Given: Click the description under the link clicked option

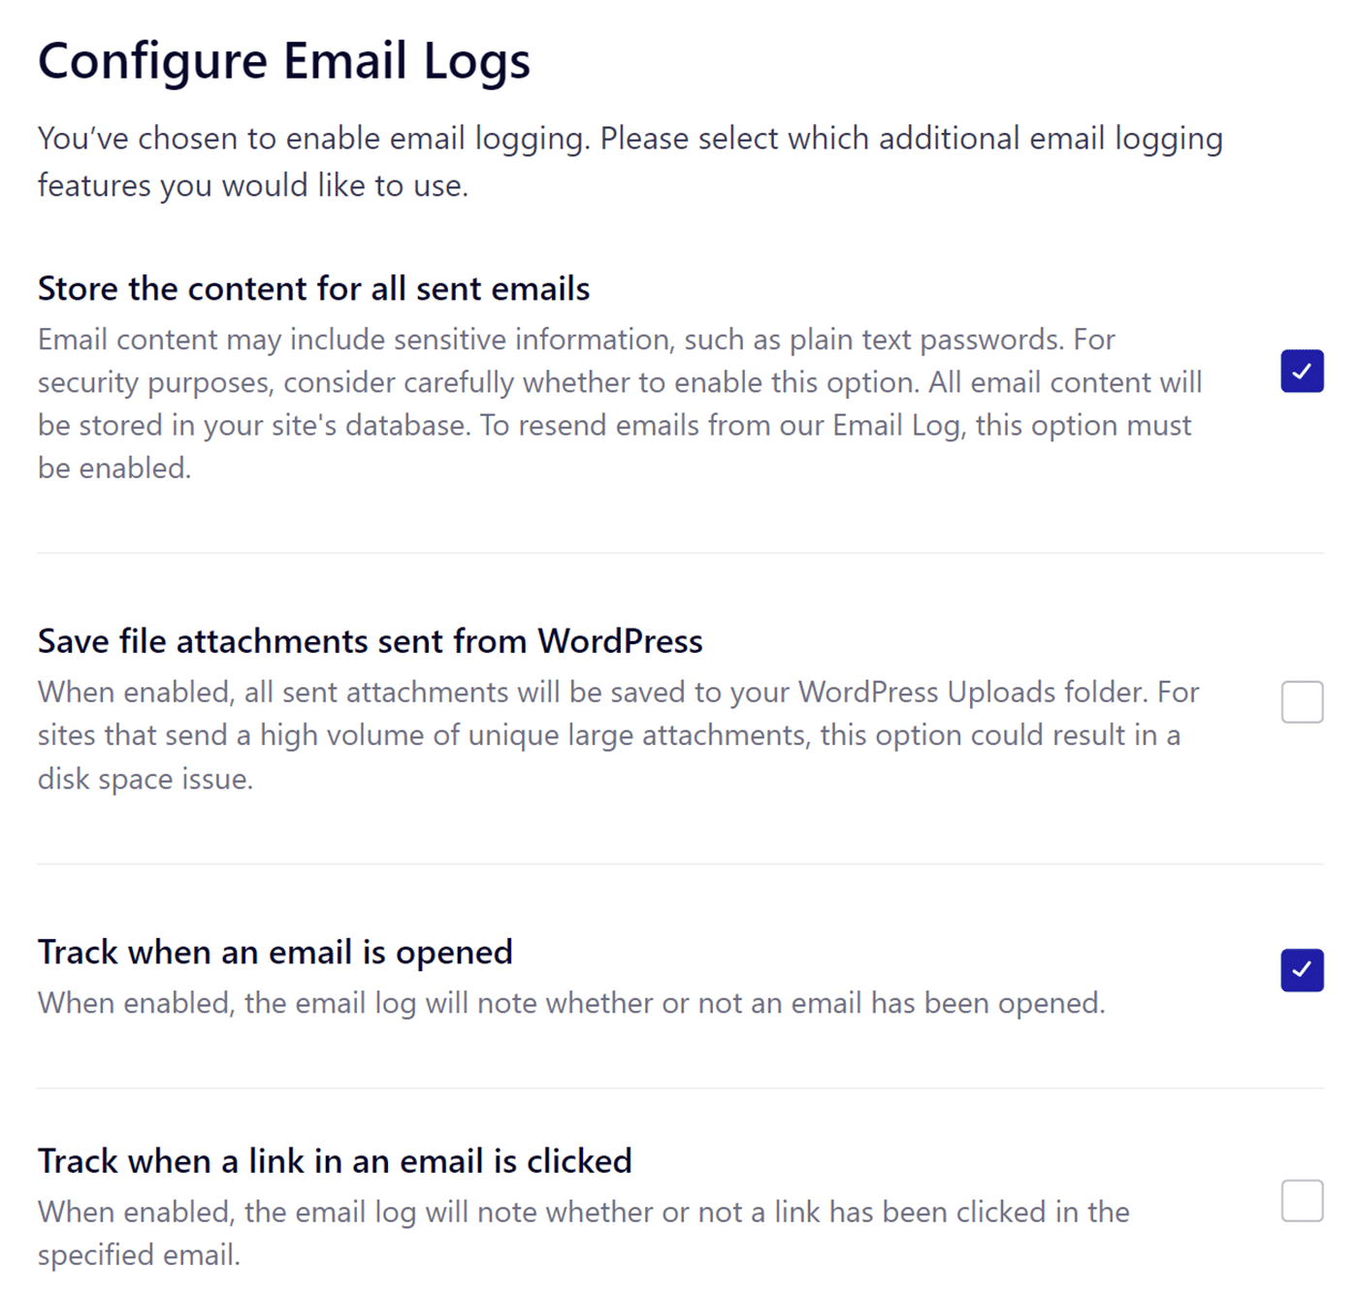Looking at the screenshot, I should (582, 1232).
